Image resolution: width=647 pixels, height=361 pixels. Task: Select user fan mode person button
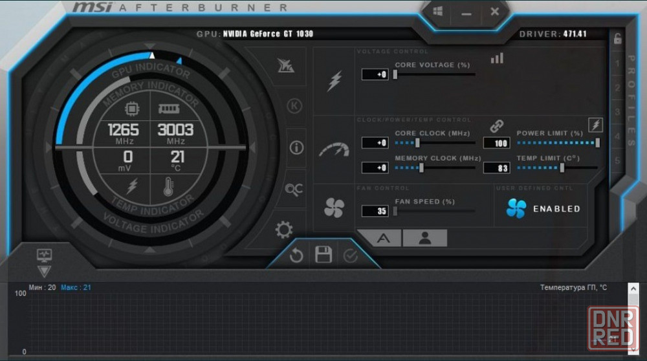pyautogui.click(x=424, y=239)
